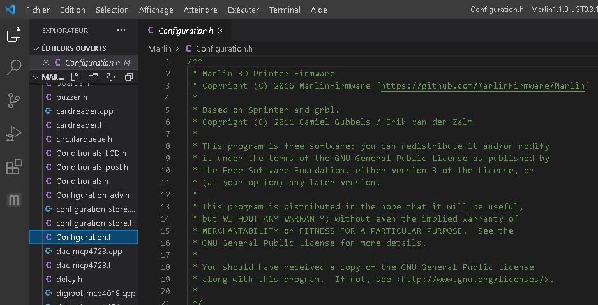
Task: Open the Search view icon
Action: click(14, 67)
